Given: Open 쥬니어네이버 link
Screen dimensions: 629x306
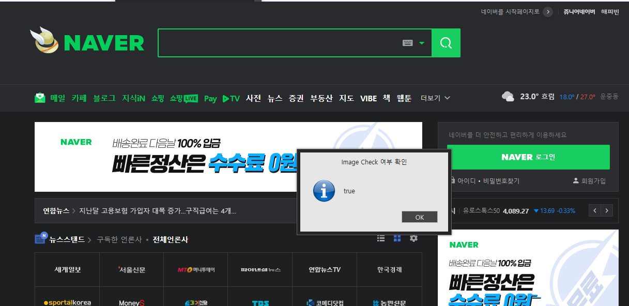Looking at the screenshot, I should [x=579, y=12].
